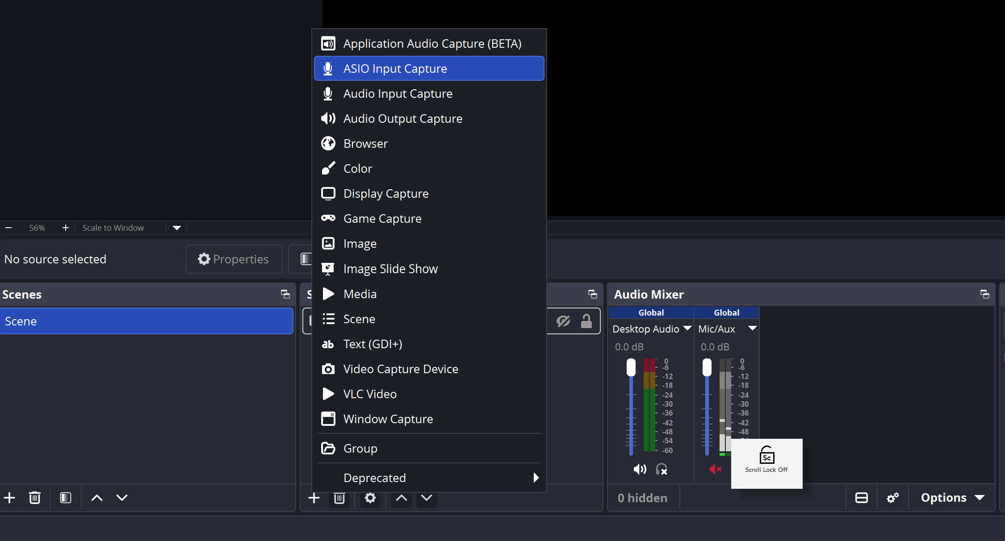Open source Properties button
The image size is (1005, 541).
pyautogui.click(x=234, y=259)
